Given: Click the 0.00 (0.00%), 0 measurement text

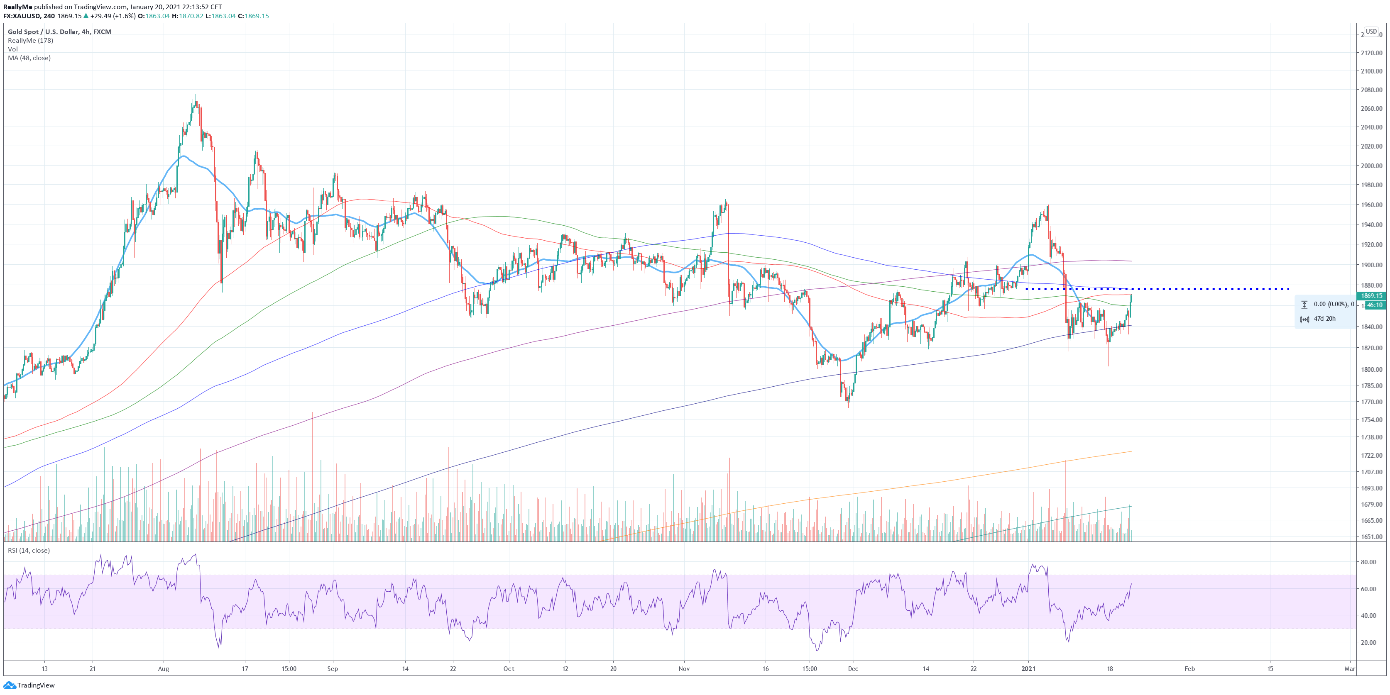Looking at the screenshot, I should (x=1334, y=304).
